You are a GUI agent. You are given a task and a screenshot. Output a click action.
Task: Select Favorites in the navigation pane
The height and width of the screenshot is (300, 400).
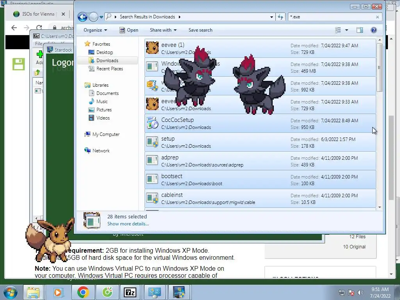click(x=101, y=44)
